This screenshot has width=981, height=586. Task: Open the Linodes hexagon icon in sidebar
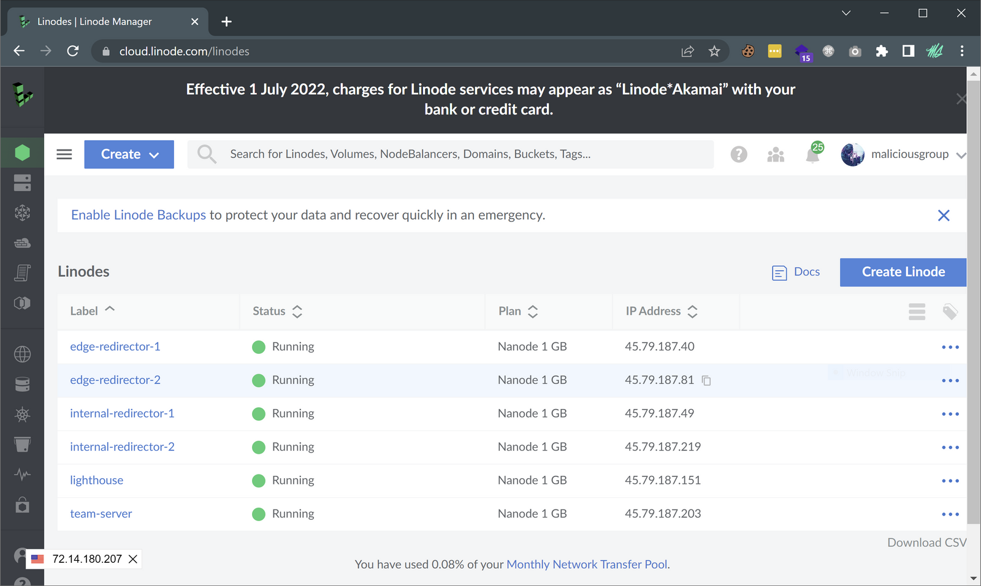click(22, 152)
